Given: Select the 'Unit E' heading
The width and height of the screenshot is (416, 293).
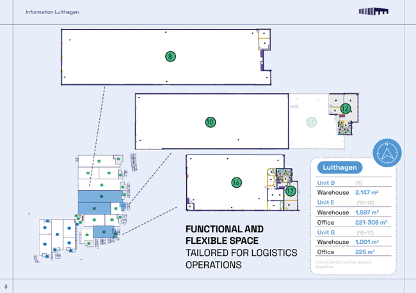Looking at the screenshot, I should (x=326, y=202).
